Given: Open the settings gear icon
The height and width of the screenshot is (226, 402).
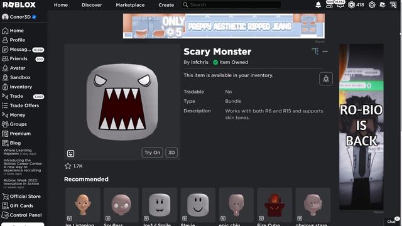Looking at the screenshot, I should [x=372, y=4].
